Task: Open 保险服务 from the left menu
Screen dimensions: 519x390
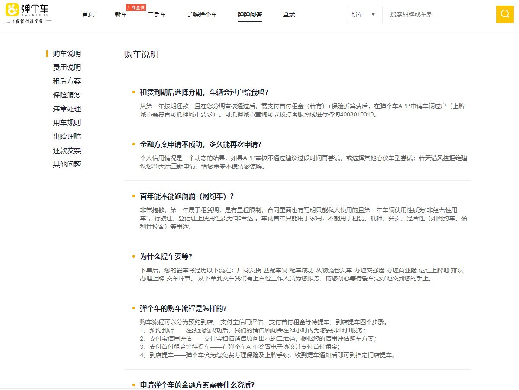Action: click(67, 95)
